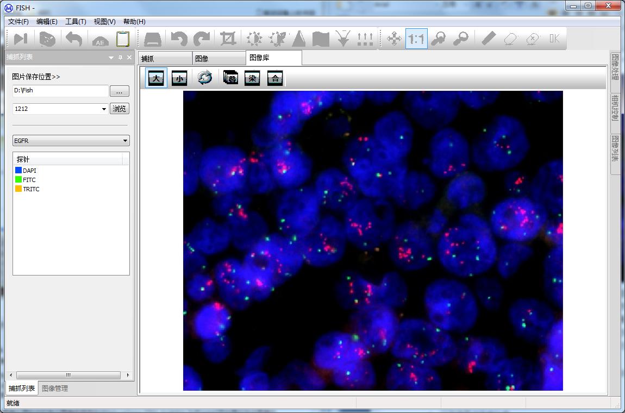Click the ... path picker button
Screen dimensions: 625x413
pyautogui.click(x=120, y=91)
